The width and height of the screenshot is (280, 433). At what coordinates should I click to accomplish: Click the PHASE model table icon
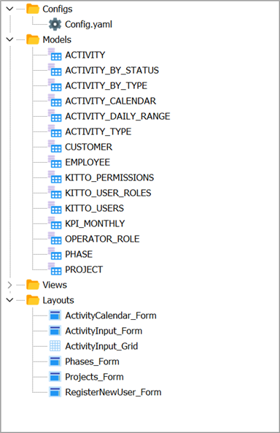click(x=55, y=254)
